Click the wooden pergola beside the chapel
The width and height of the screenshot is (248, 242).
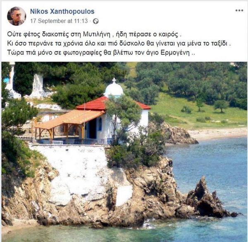tap(68, 125)
